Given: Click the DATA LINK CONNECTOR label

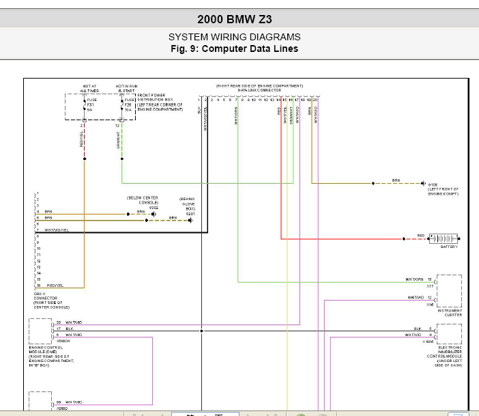Looking at the screenshot, I should click(x=259, y=90).
